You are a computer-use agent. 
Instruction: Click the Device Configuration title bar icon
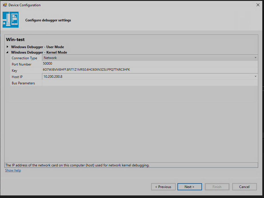point(5,5)
